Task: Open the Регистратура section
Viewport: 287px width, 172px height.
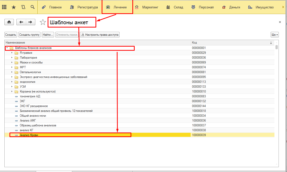Action: pyautogui.click(x=84, y=7)
